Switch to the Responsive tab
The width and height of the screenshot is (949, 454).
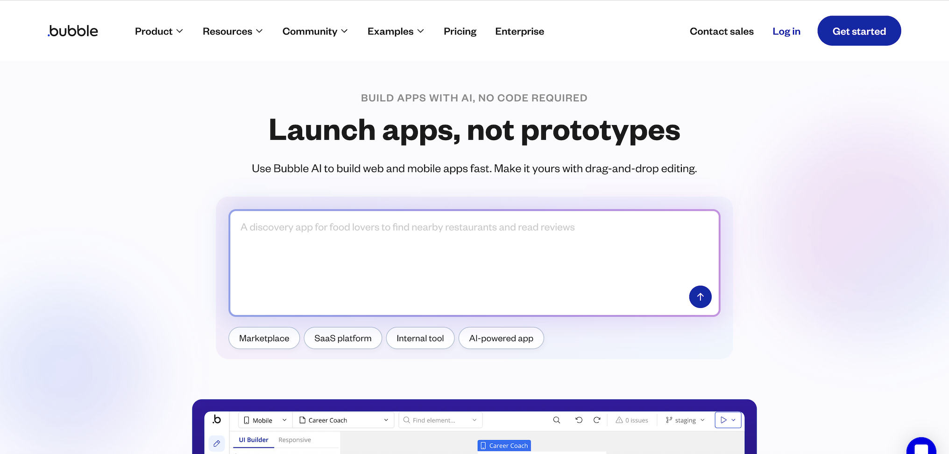295,440
